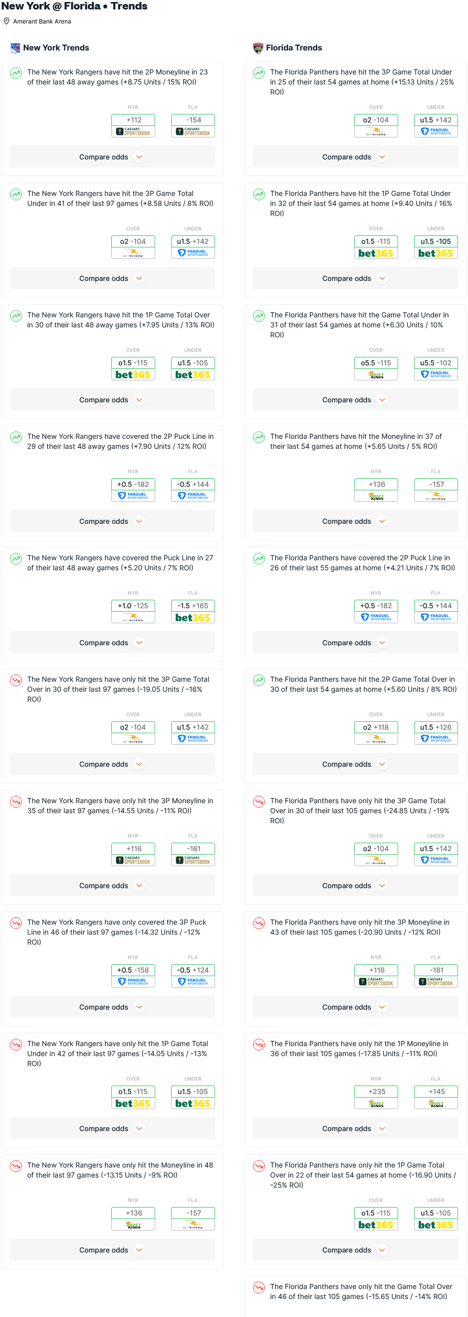Click red downtrend icon for Rangers 3P Moneyline
The width and height of the screenshot is (468, 1317).
click(x=16, y=801)
